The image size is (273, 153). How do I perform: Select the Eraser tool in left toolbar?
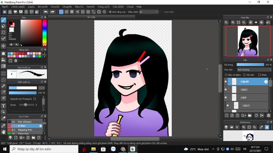pyautogui.click(x=3, y=26)
